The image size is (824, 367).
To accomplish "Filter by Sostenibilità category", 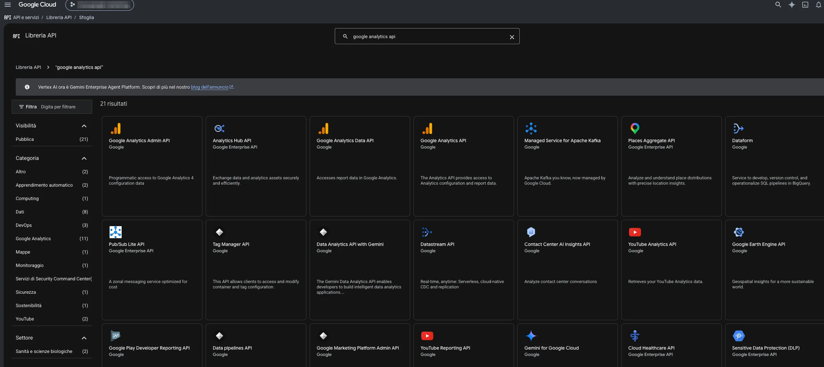I will click(52, 305).
